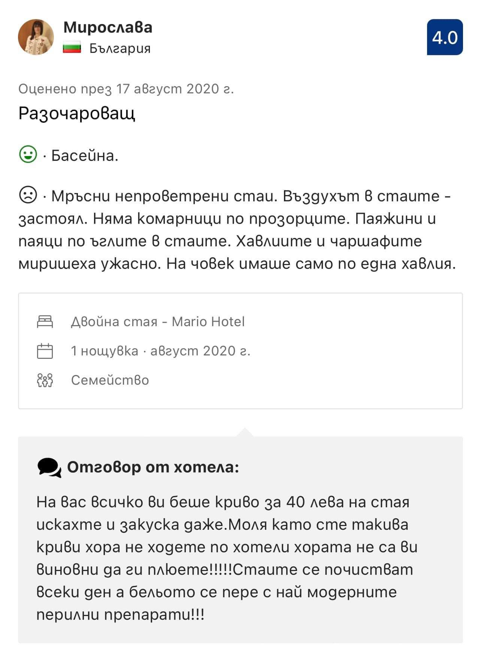
Task: Click the review date 17 август 2020
Action: click(126, 89)
